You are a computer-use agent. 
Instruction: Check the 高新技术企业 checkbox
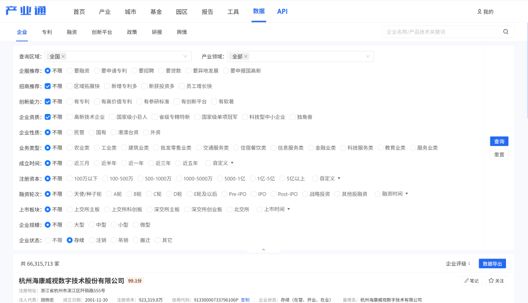coord(69,117)
